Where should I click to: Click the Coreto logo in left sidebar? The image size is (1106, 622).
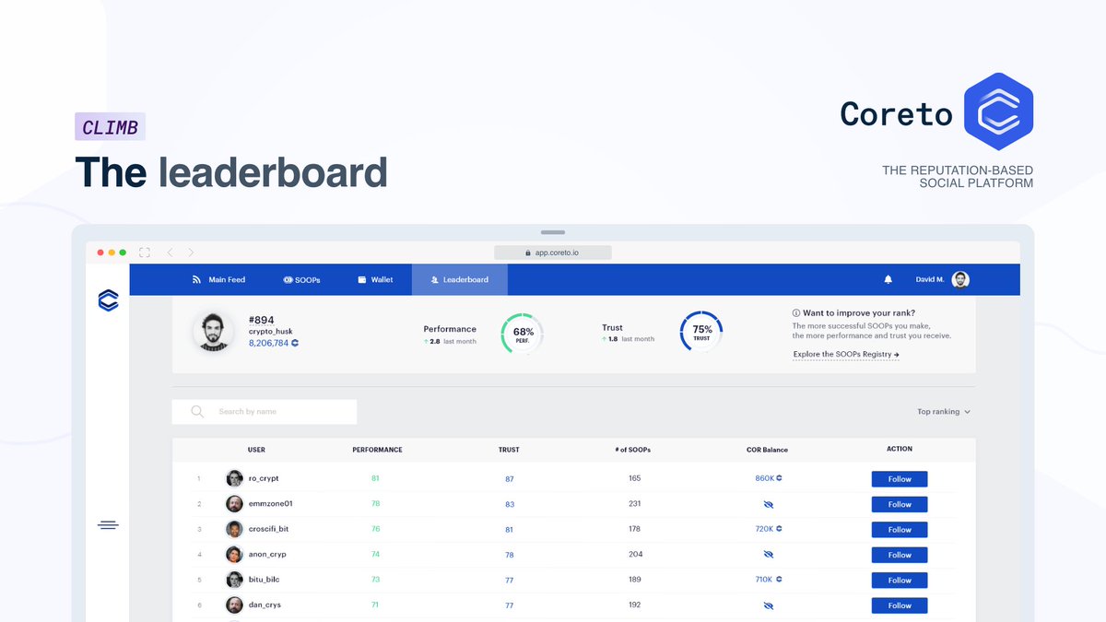click(x=108, y=300)
